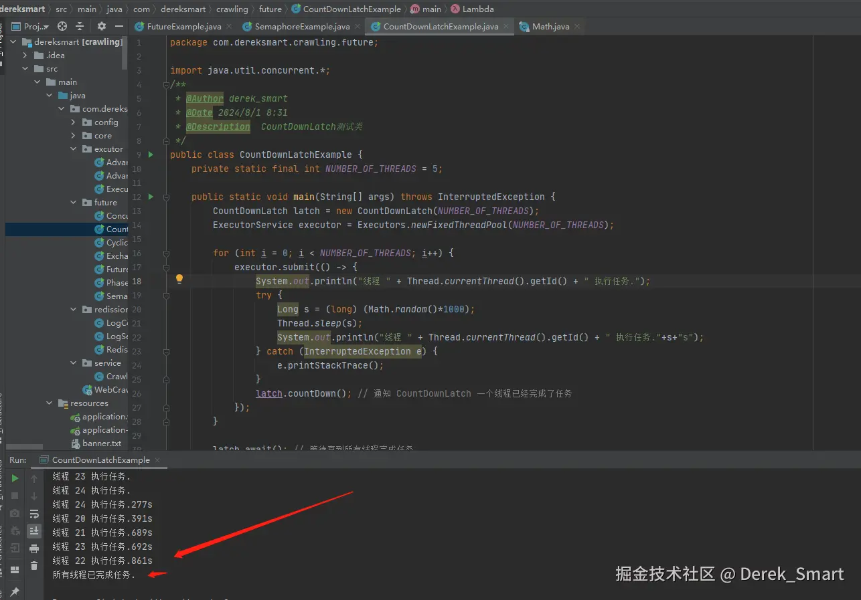Screen dimensions: 861x600
Task: Collapse the redission package
Action: pos(74,309)
